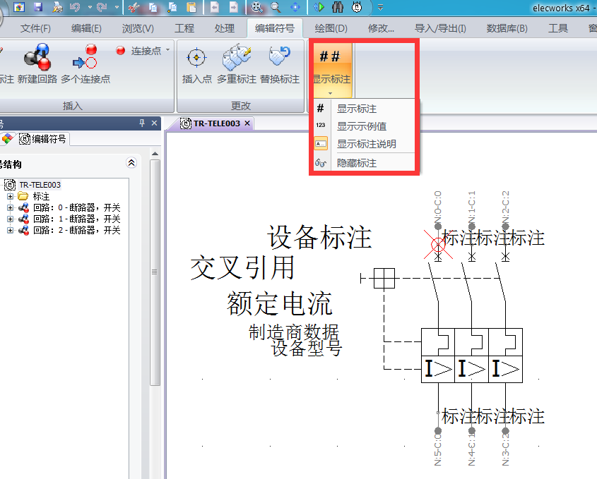Click the cut scissors icon
Image resolution: width=597 pixels, height=479 pixels.
134,7
